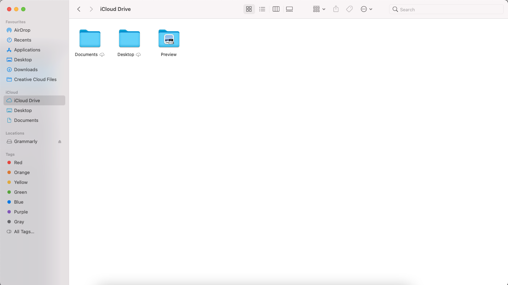This screenshot has width=508, height=285.
Task: Close the Finder window with red button
Action: 9,9
